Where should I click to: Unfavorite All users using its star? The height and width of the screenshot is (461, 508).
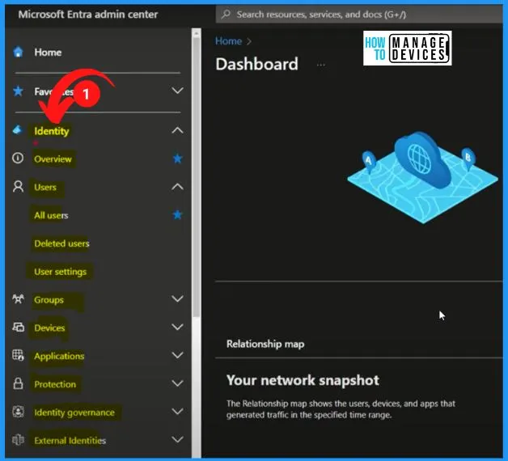(x=177, y=215)
